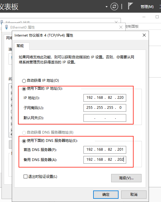Image resolution: width=161 pixels, height=202 pixels.
Task: Click the IP 地址 input field
Action: (105, 98)
